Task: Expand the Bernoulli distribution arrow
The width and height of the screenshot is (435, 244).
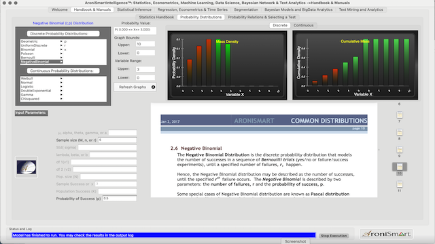Action: tap(61, 58)
